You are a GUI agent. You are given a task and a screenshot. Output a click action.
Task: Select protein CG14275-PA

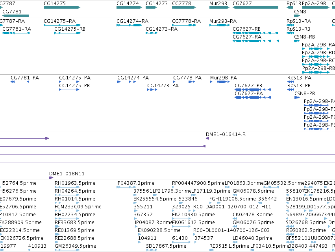coord(75,78)
